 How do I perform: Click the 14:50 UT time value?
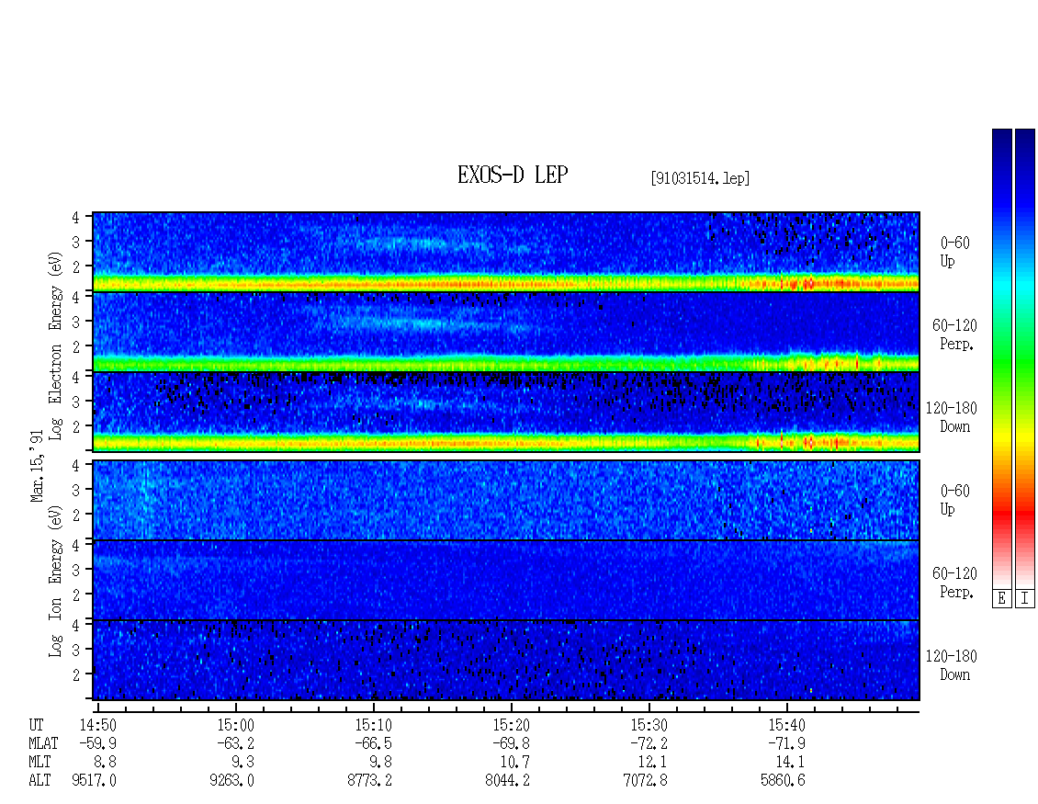98,725
